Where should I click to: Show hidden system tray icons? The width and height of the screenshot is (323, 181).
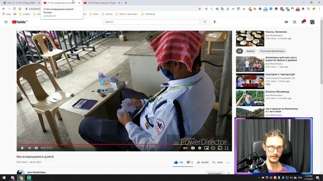[x=259, y=177]
